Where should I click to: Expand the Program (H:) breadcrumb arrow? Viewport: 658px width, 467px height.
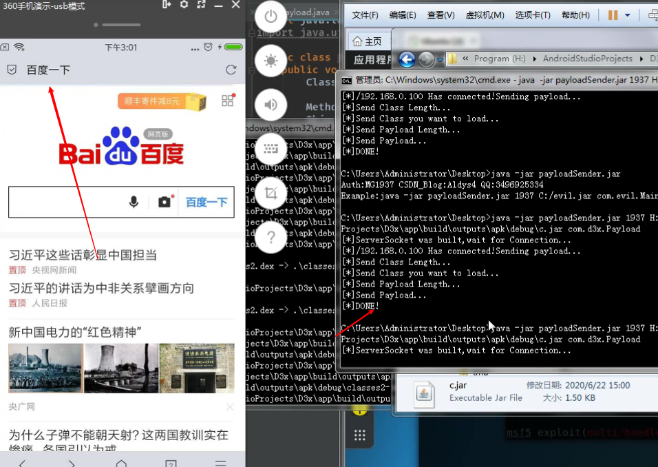point(534,59)
